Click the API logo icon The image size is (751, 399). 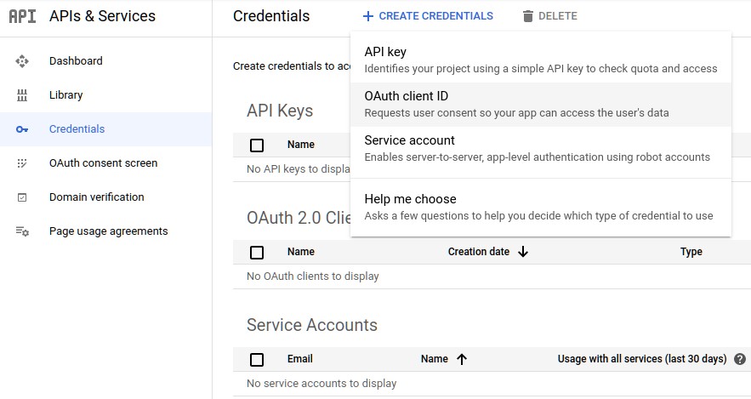(22, 16)
